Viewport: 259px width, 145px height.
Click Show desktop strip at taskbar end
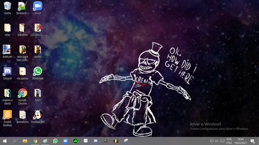258,141
